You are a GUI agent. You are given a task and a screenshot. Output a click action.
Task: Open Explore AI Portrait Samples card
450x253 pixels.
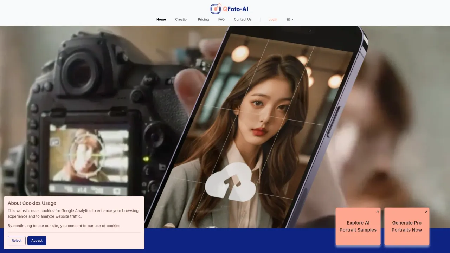(x=358, y=226)
